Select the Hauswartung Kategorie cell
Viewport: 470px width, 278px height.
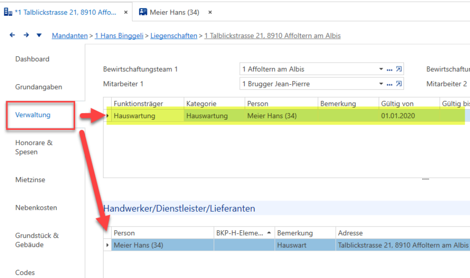(214, 116)
